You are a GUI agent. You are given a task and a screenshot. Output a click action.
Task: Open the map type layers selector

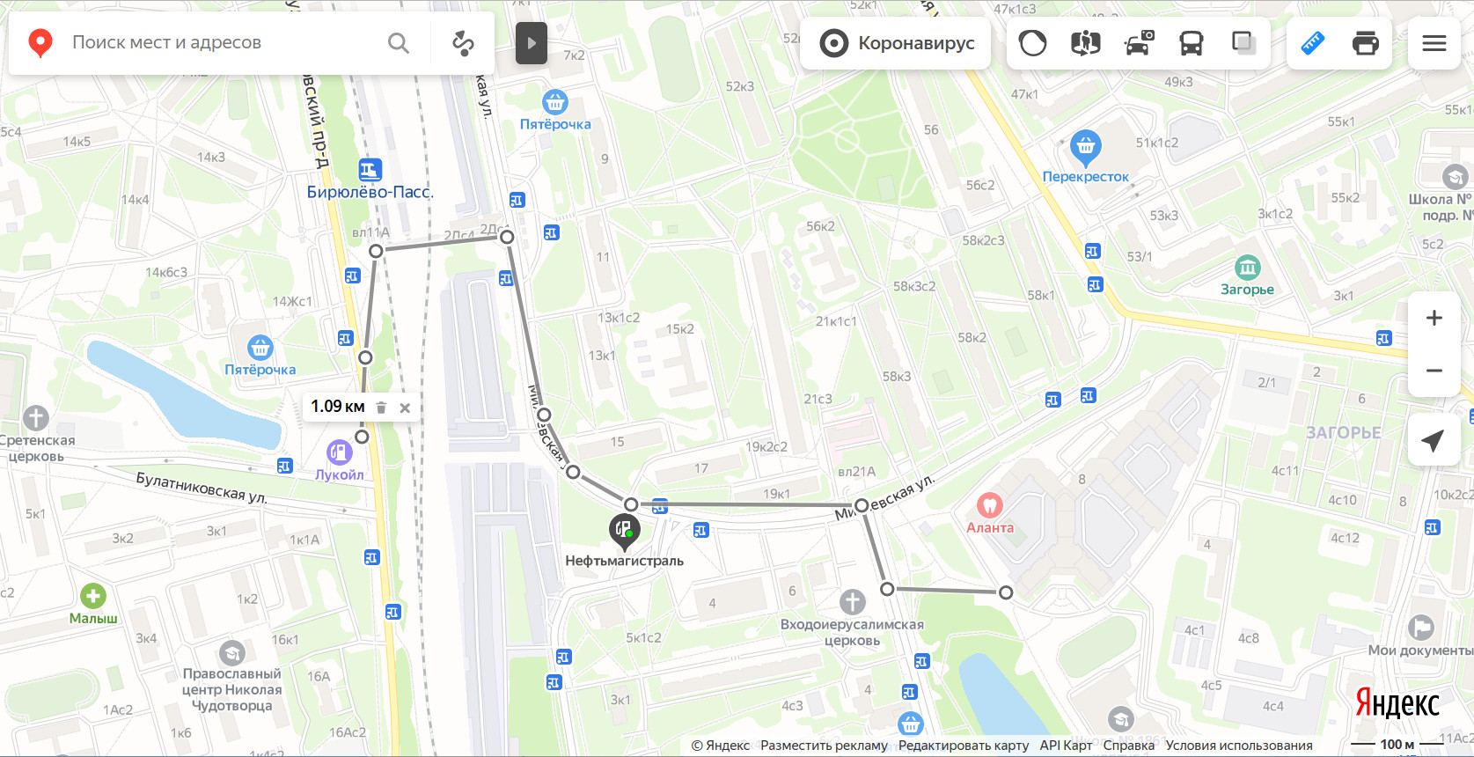[1243, 43]
